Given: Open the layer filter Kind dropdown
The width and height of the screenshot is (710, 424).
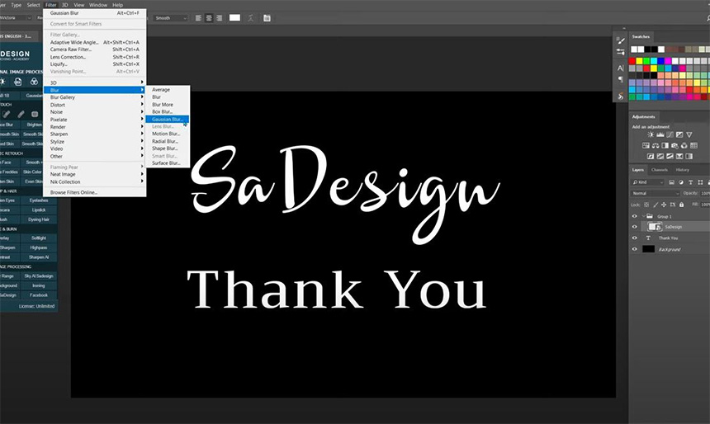Looking at the screenshot, I should click(x=647, y=182).
